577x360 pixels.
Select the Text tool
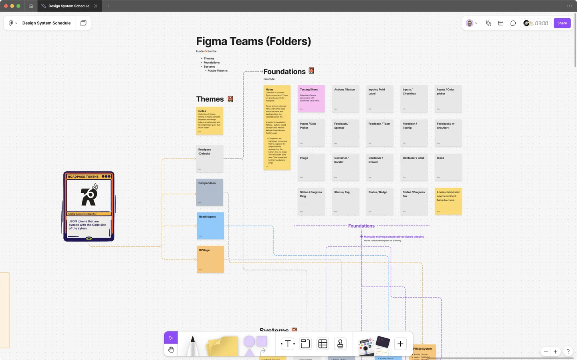point(288,344)
